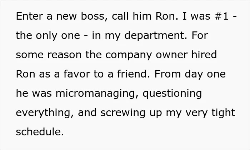Click the word "everything"
250x150 pixels.
pyautogui.click(x=43, y=113)
